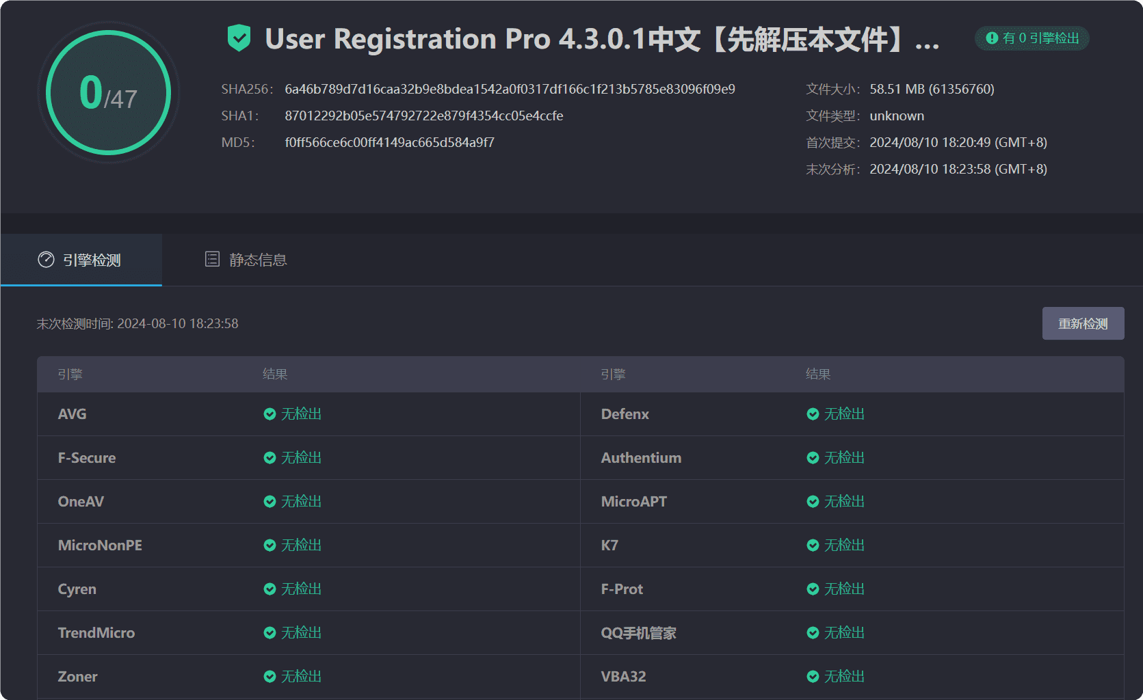Click the green check icon in QQ手机管家 row
Image resolution: width=1143 pixels, height=700 pixels.
click(x=813, y=633)
